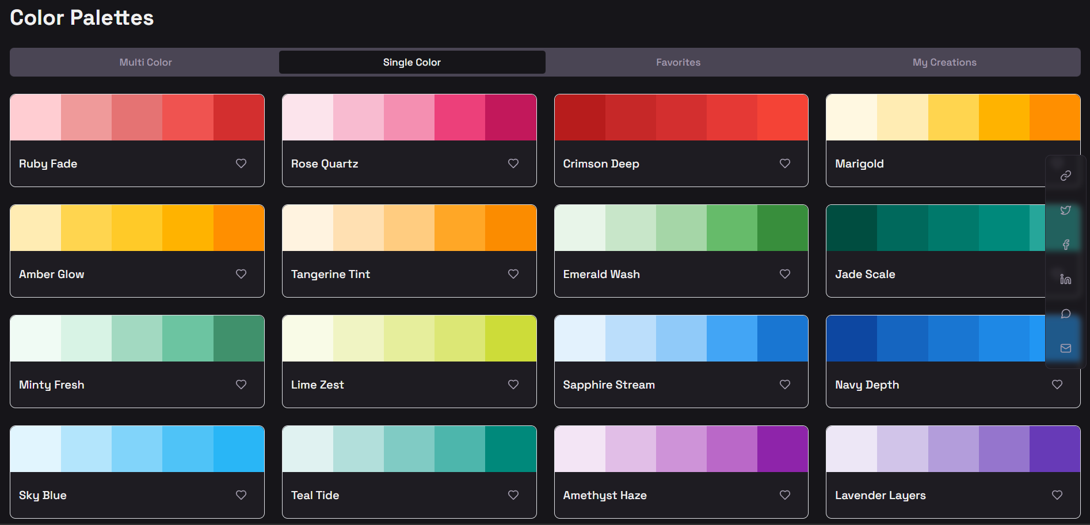
Task: Click the middle swatch of Jade Scale
Action: [x=953, y=227]
